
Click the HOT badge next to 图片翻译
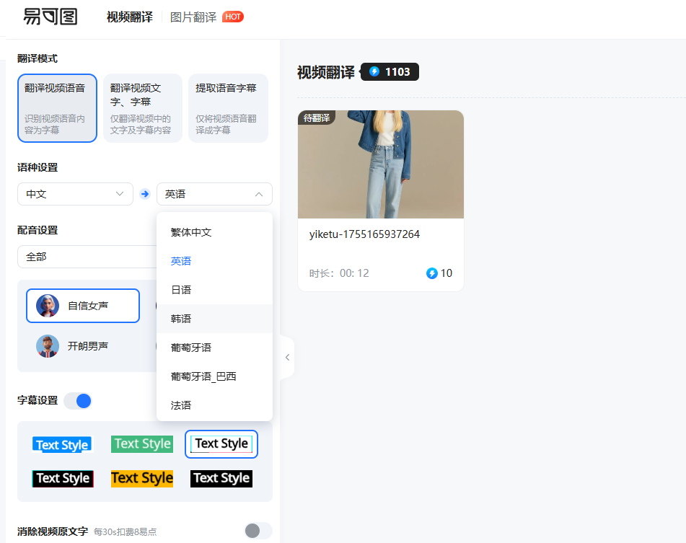point(232,17)
